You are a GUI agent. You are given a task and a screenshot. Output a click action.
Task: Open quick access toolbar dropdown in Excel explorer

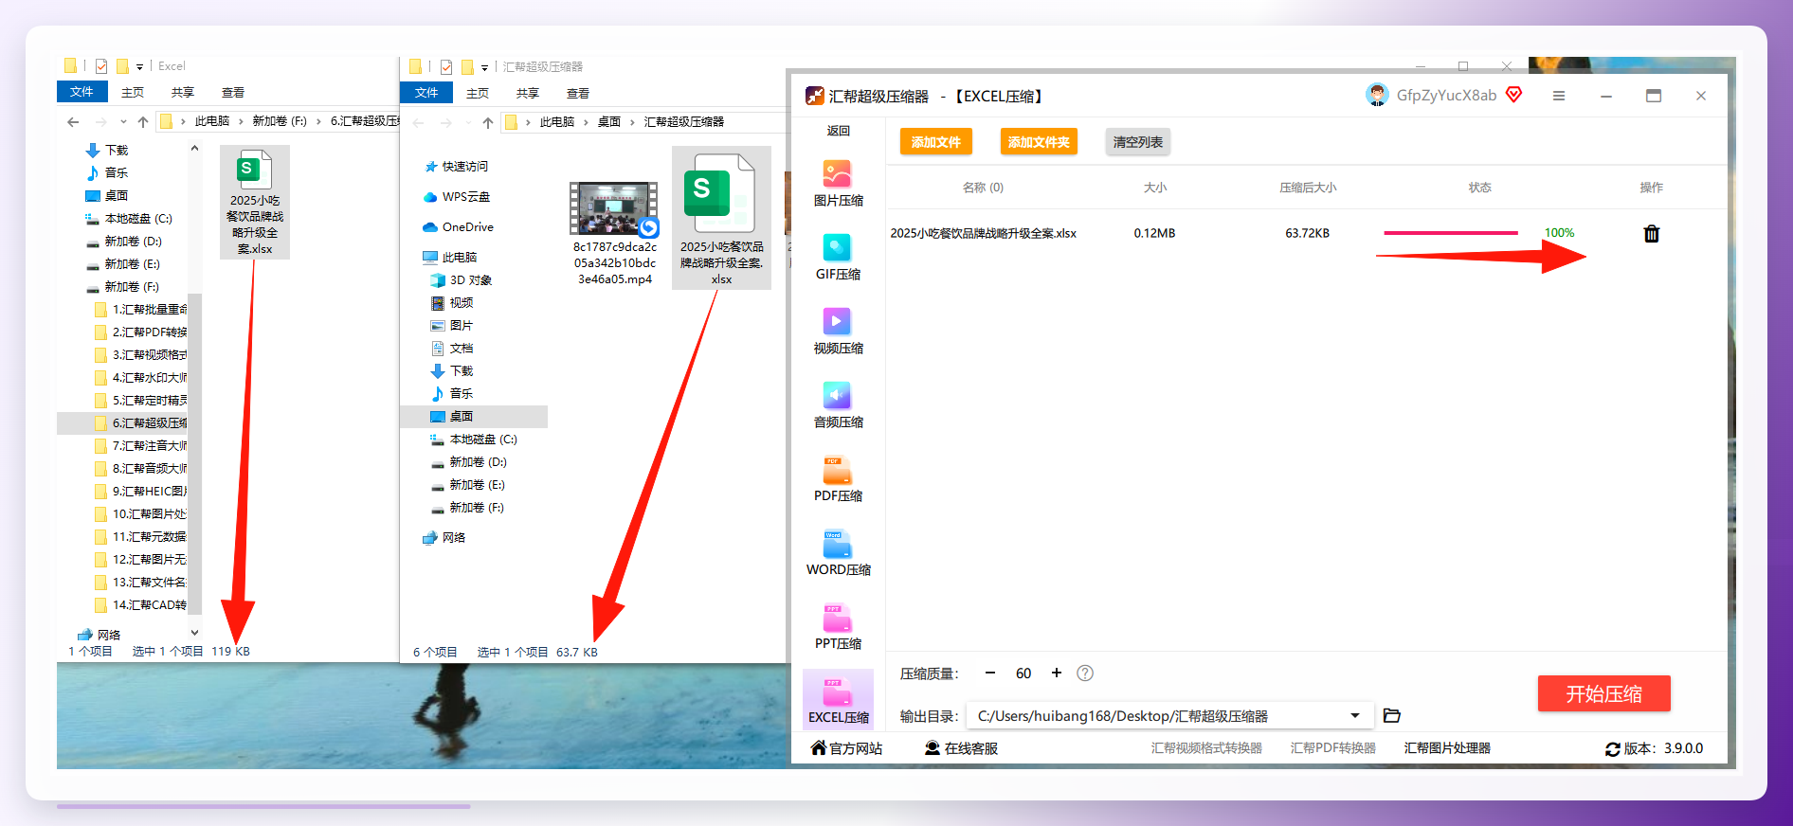point(139,67)
